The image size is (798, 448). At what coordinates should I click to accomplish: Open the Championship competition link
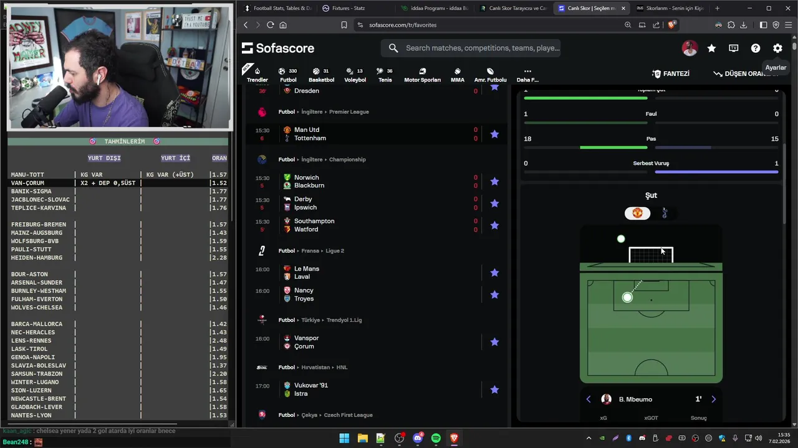(x=347, y=159)
